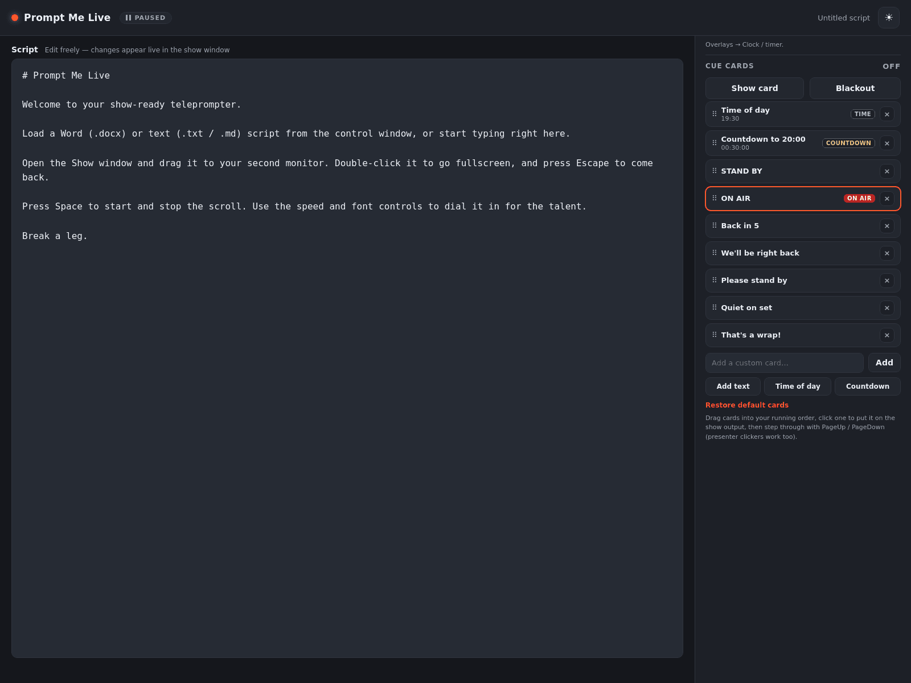Delete the Please stand by card
Viewport: 911px width, 683px height.
[x=887, y=281]
